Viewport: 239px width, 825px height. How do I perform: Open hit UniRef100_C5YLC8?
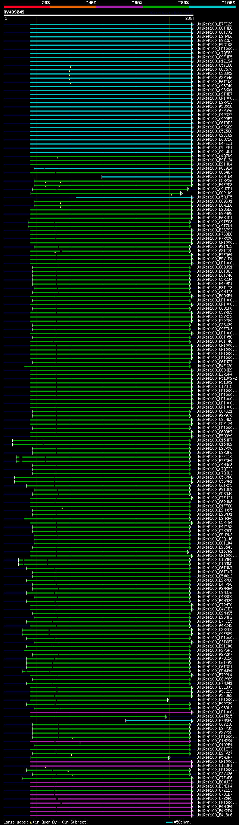coord(214,66)
